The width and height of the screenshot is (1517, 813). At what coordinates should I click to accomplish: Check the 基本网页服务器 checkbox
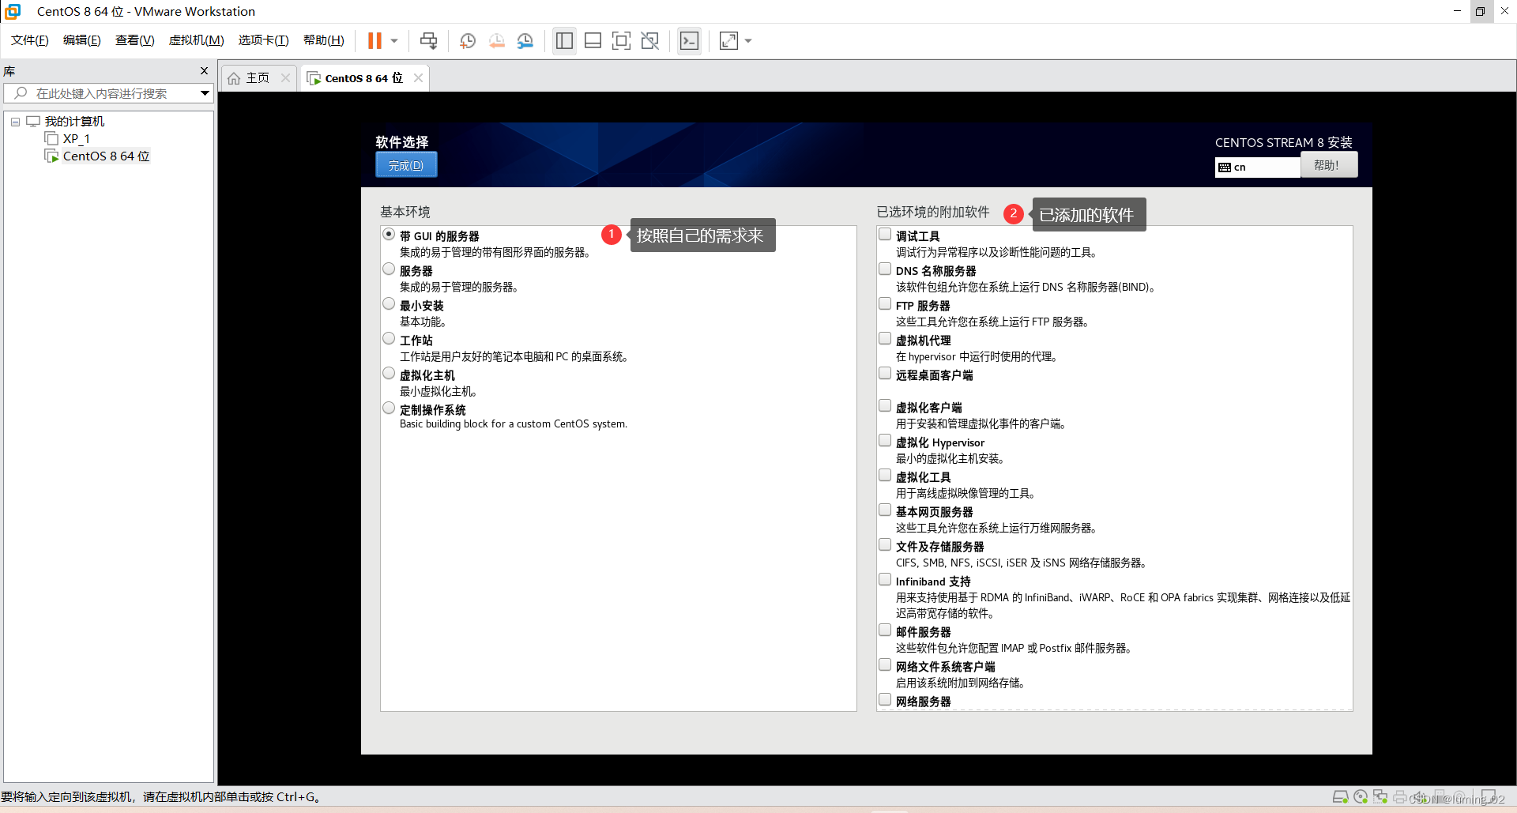tap(885, 510)
